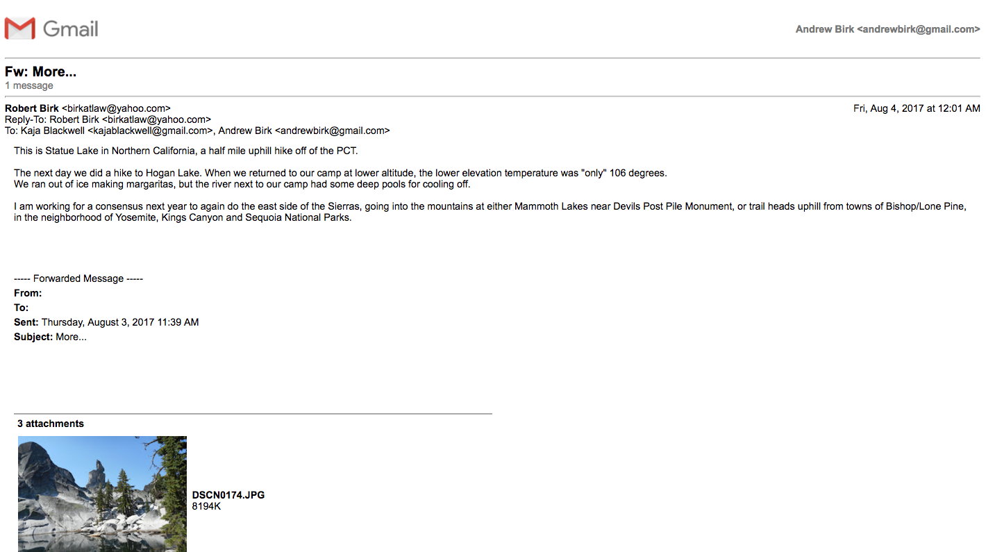Click the Reply-To address birkatlaw@yahoo.com

[x=156, y=119]
